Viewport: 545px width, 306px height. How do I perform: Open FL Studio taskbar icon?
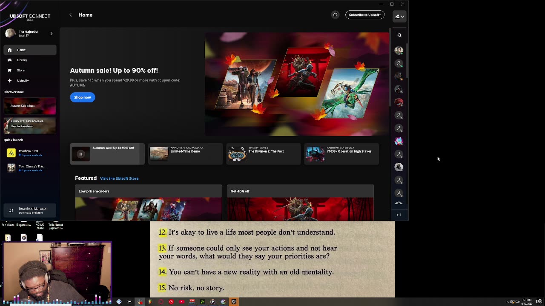tap(150, 302)
